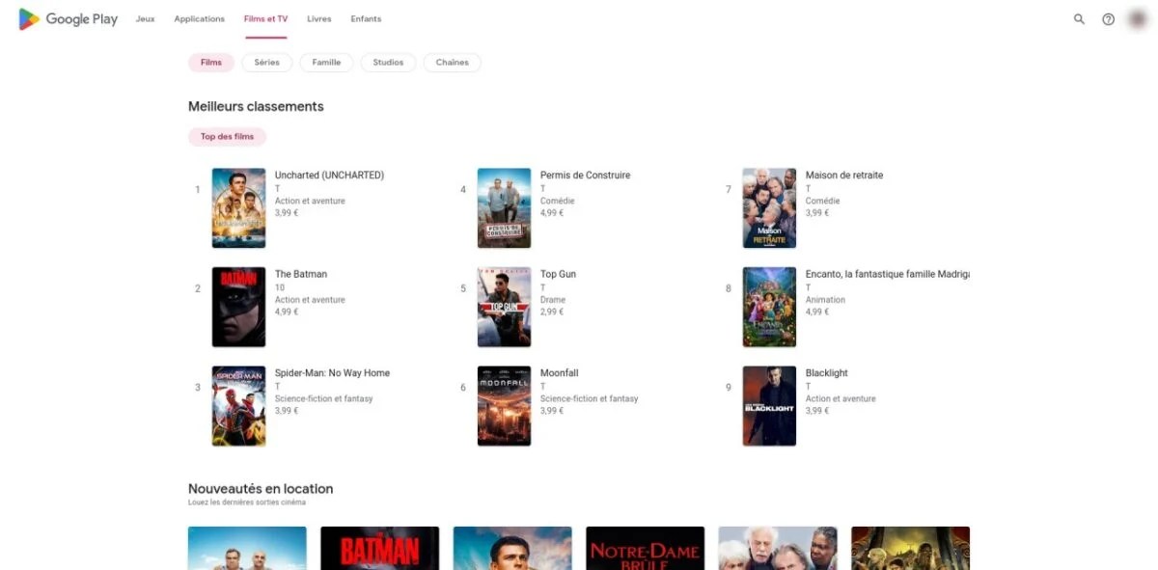Go to the Jeux tab
Screen dimensions: 1158x570
coord(146,19)
